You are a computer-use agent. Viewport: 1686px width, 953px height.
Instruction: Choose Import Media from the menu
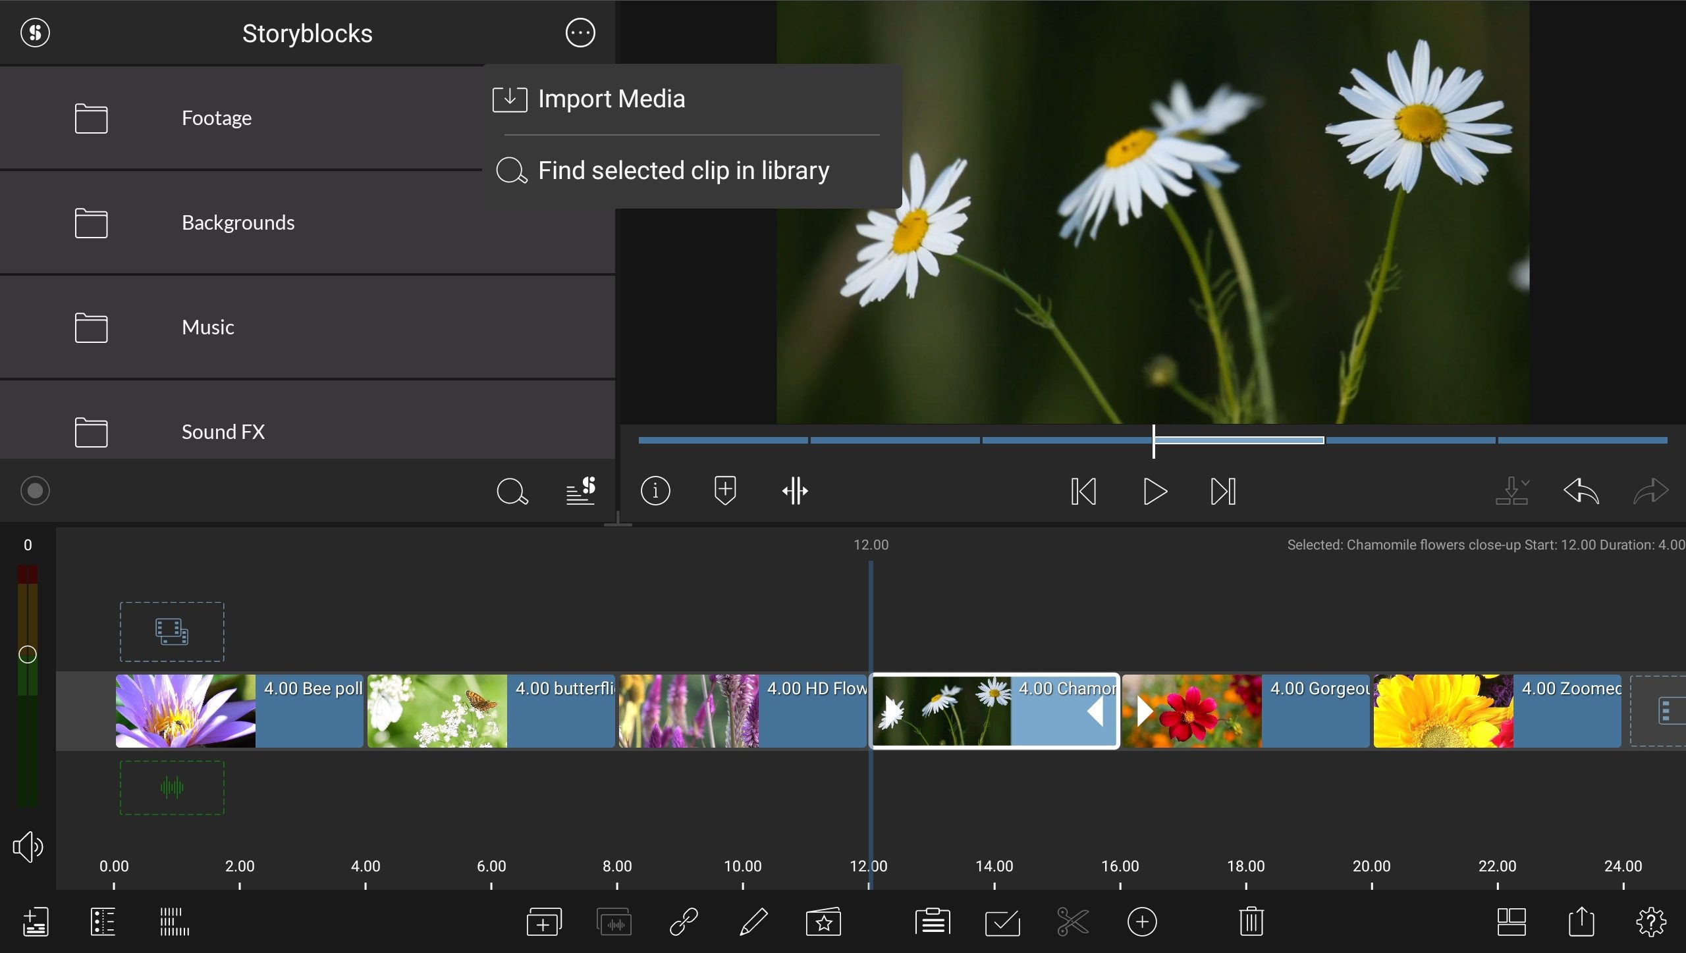(611, 99)
